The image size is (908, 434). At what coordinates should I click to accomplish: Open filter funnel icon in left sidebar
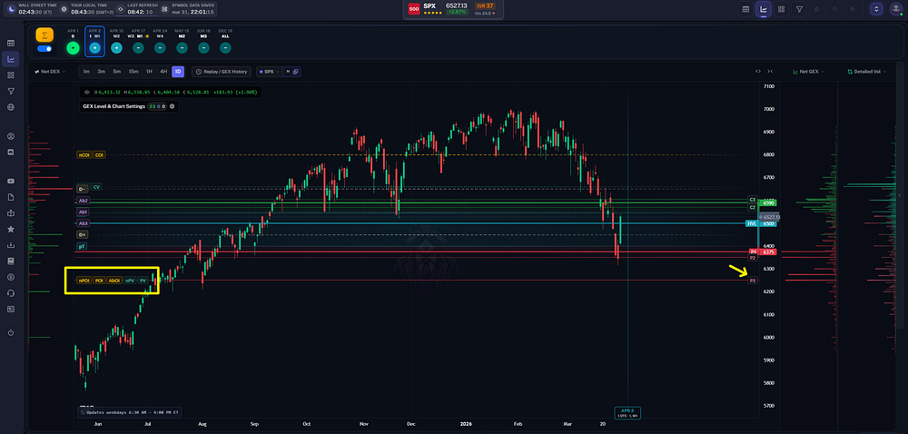10,91
